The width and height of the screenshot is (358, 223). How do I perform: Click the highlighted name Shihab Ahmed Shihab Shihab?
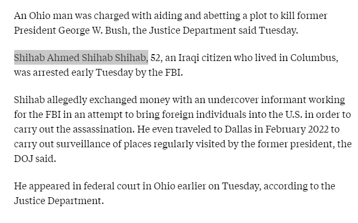coord(81,57)
